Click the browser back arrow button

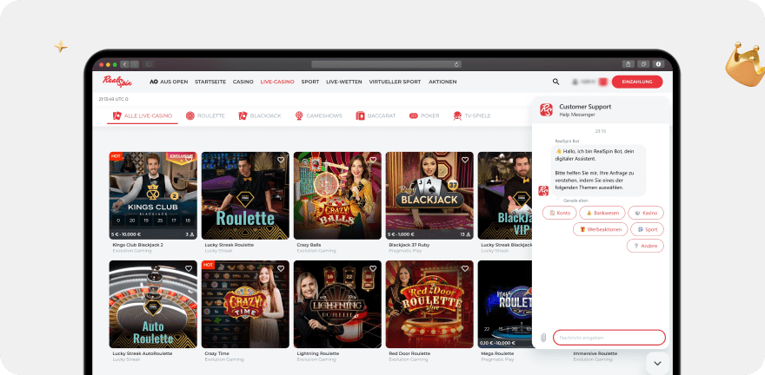(124, 64)
